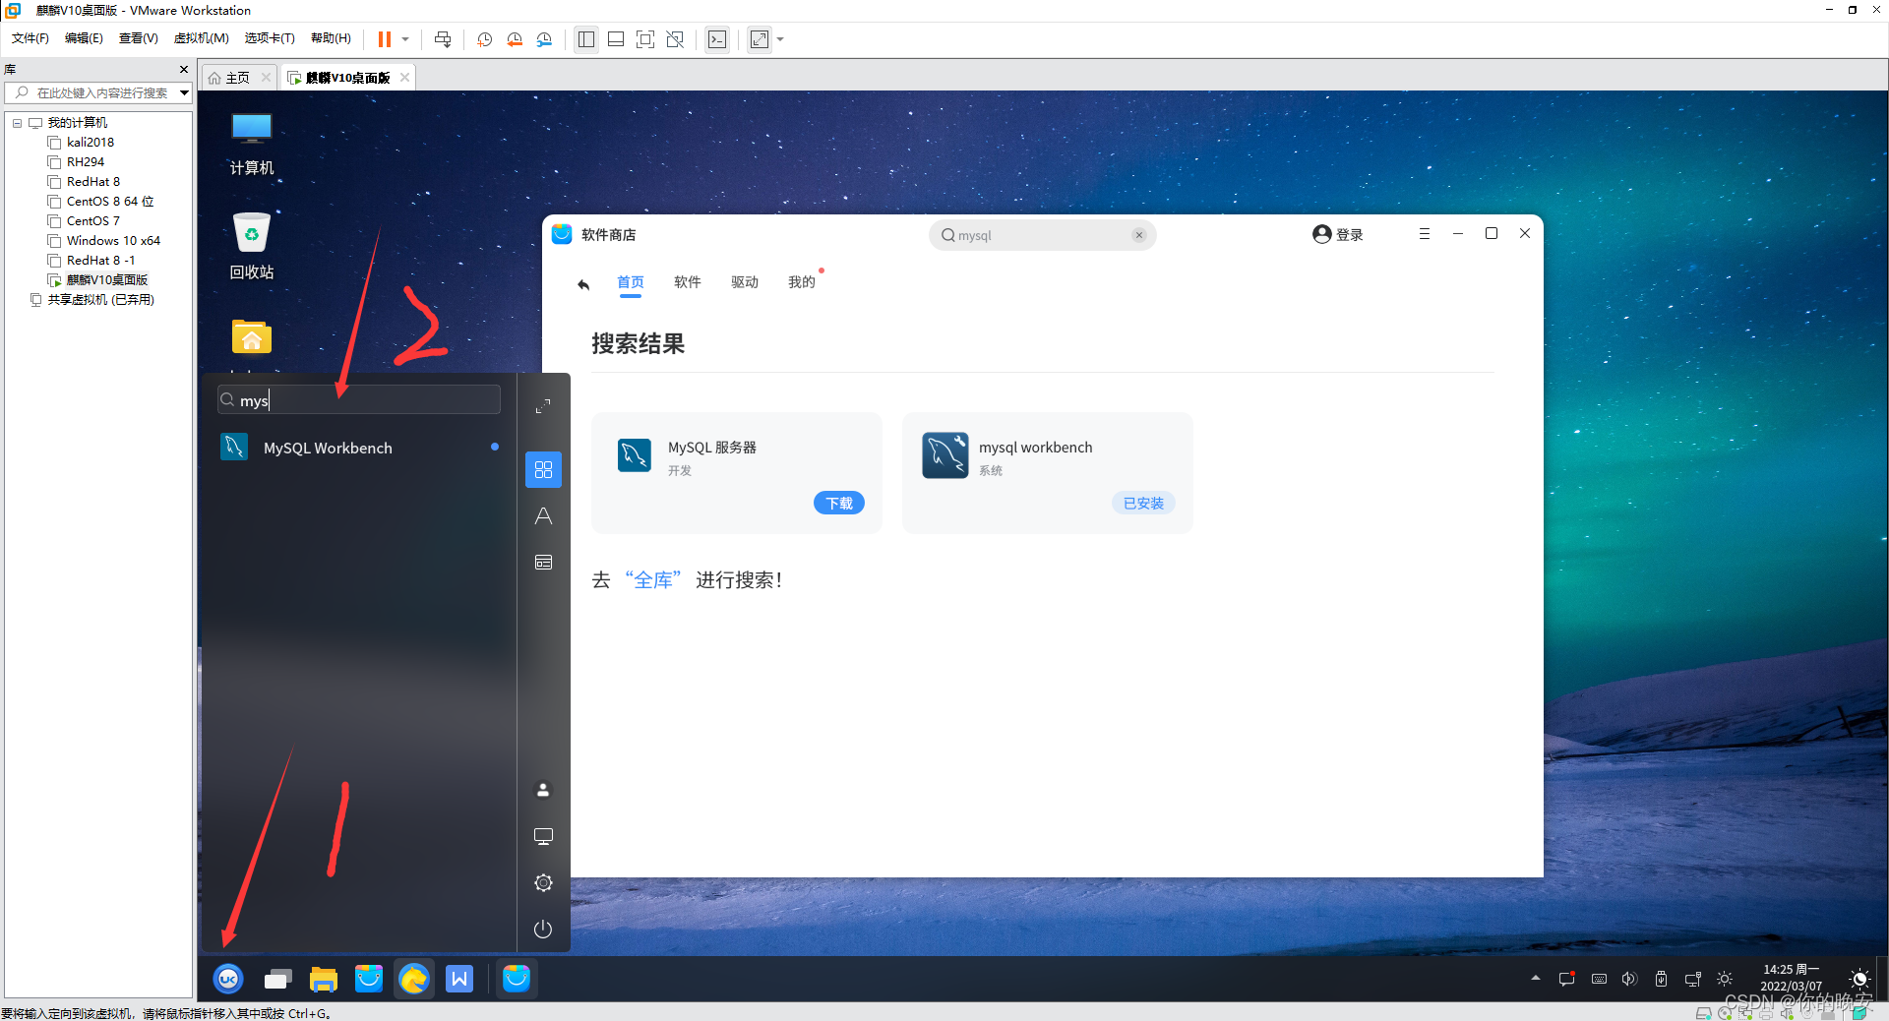Viewport: 1889px width, 1021px height.
Task: Open volume control in system tray
Action: pos(1629,979)
